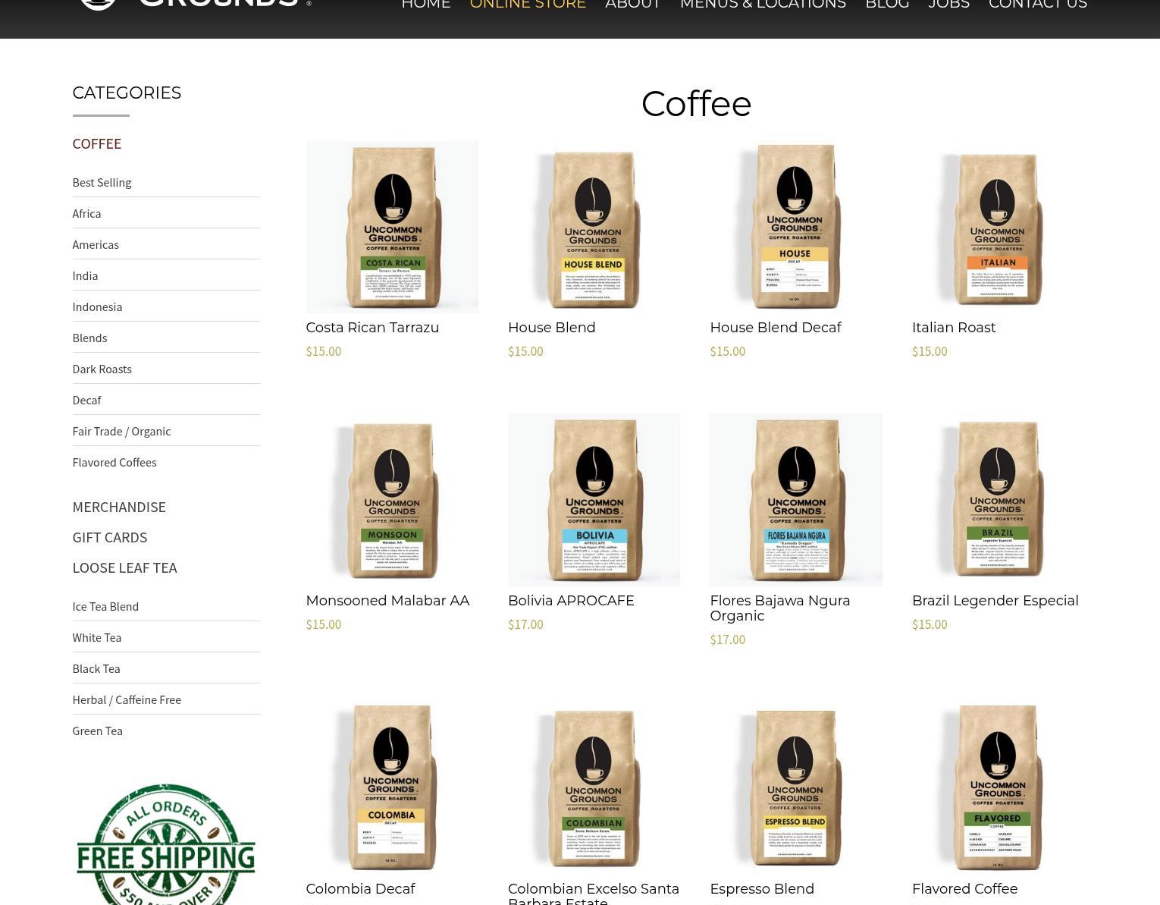Go to the Gift Cards category

109,537
